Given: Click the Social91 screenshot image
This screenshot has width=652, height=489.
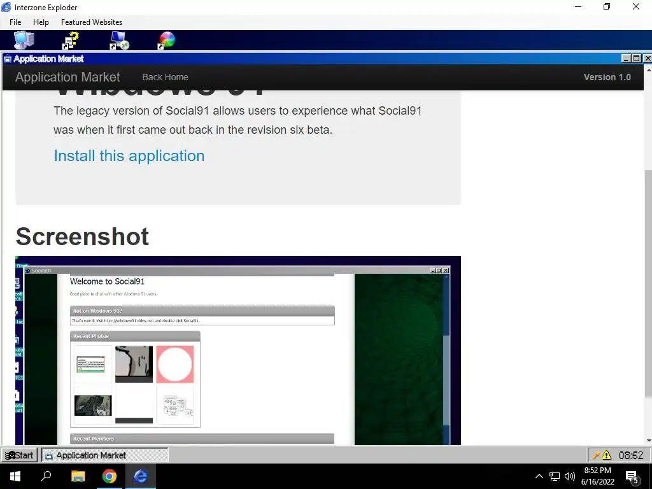Looking at the screenshot, I should point(238,351).
